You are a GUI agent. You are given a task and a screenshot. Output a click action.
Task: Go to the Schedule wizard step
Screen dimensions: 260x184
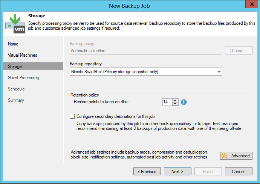(16, 89)
